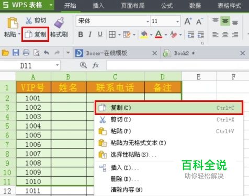
Task: Open the clear format dropdown arrow
Action: pos(180,34)
